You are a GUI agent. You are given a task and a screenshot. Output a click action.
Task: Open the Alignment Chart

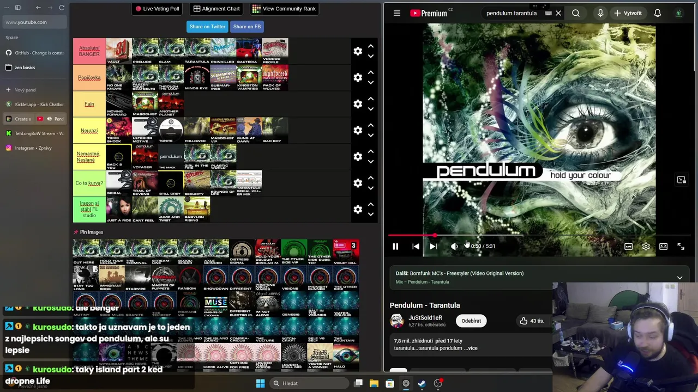tap(216, 9)
